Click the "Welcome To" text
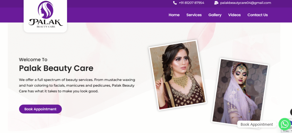The height and width of the screenshot is (133, 292). click(33, 60)
